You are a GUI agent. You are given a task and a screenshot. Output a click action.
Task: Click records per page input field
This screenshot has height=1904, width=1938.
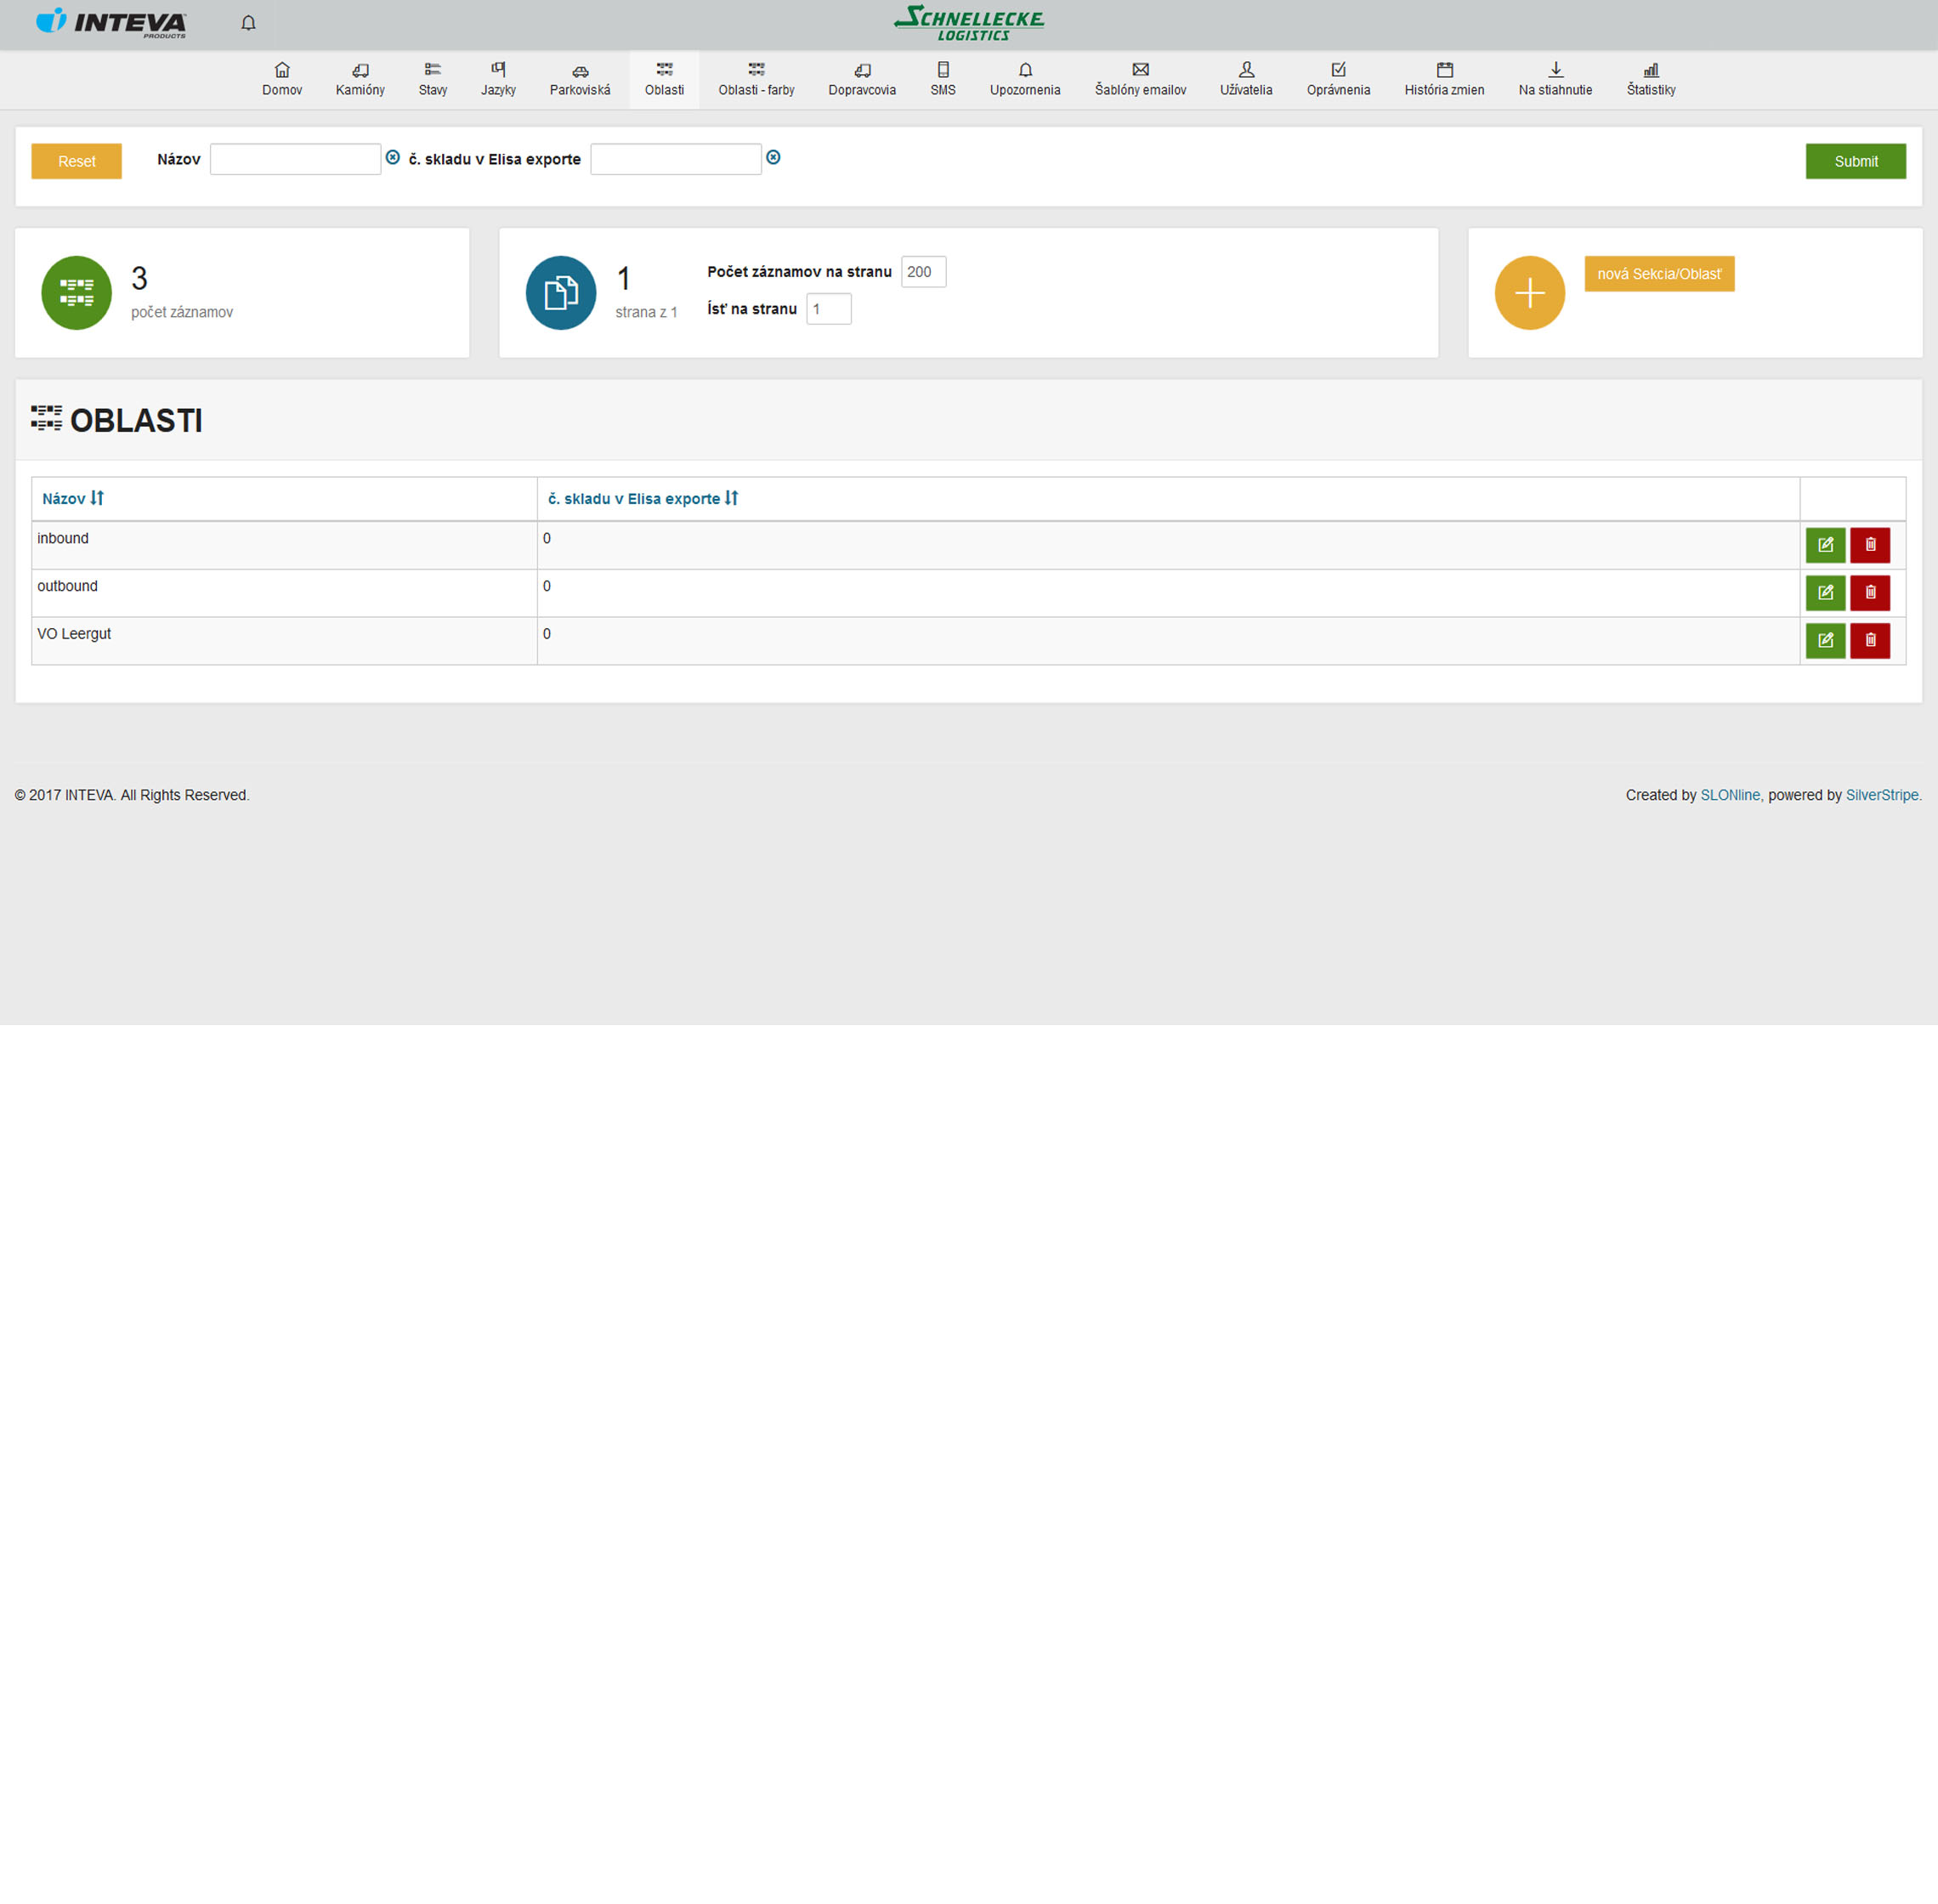(922, 272)
